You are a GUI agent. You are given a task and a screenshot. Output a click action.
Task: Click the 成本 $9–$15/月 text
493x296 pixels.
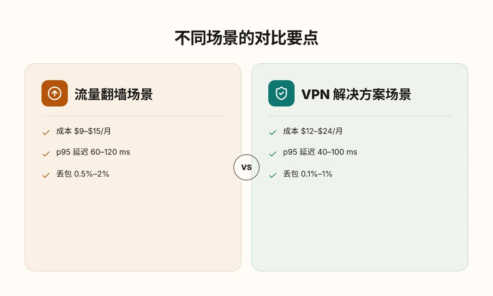pos(84,131)
